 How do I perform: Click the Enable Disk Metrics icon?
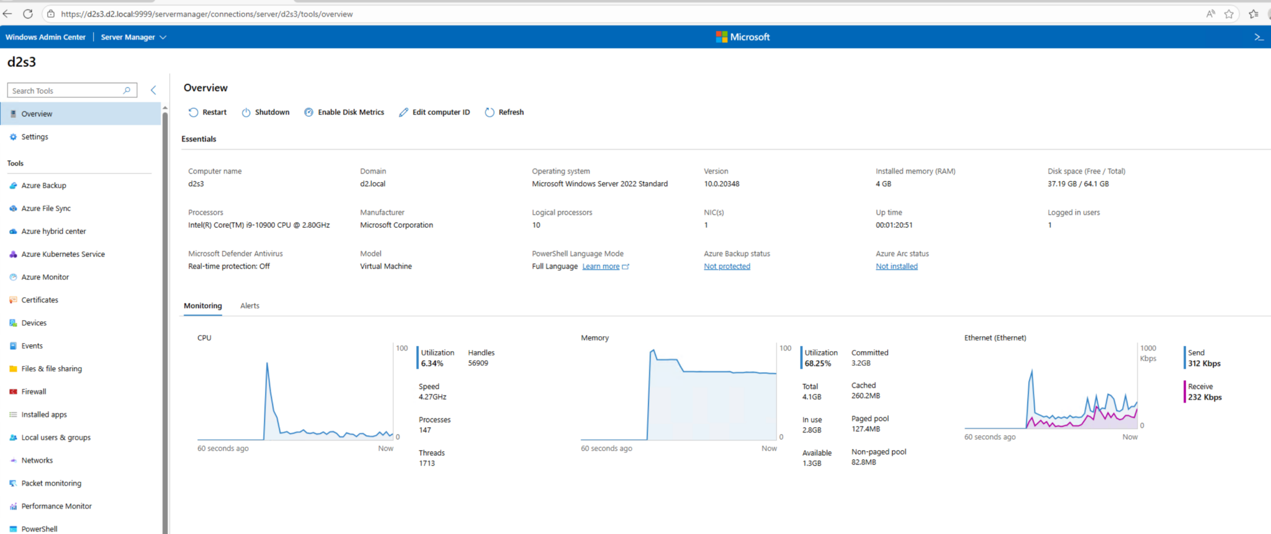308,112
